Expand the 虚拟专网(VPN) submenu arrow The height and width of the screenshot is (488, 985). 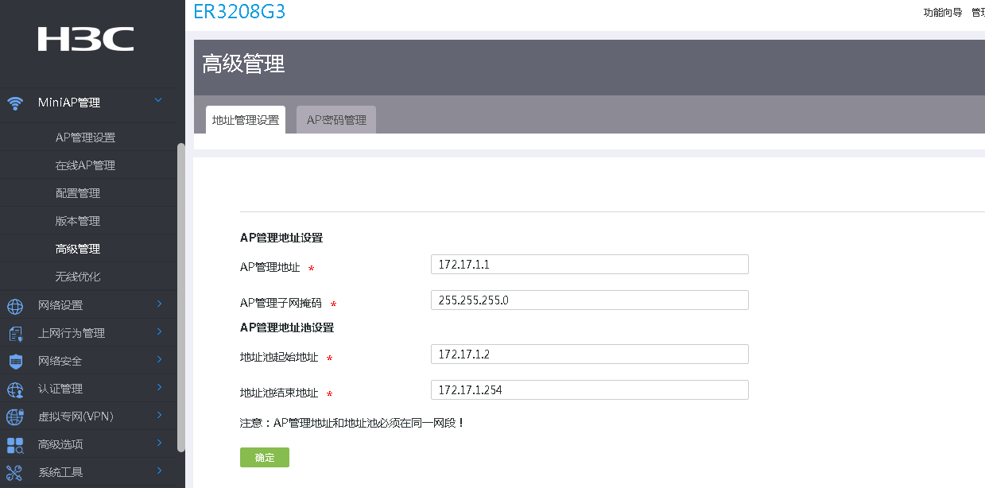(x=159, y=415)
